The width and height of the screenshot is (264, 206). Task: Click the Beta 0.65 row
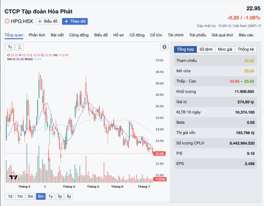pos(215,122)
